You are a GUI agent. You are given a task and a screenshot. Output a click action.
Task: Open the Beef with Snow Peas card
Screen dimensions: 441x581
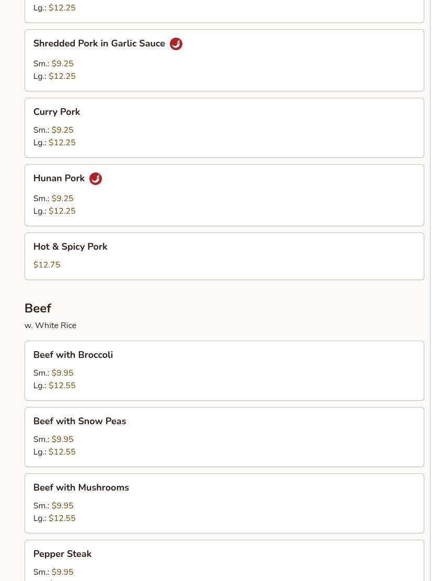pos(79,421)
